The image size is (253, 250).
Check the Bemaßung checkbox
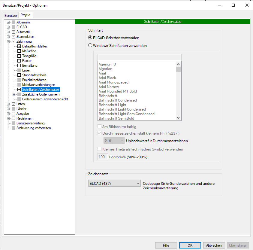[x=19, y=66]
